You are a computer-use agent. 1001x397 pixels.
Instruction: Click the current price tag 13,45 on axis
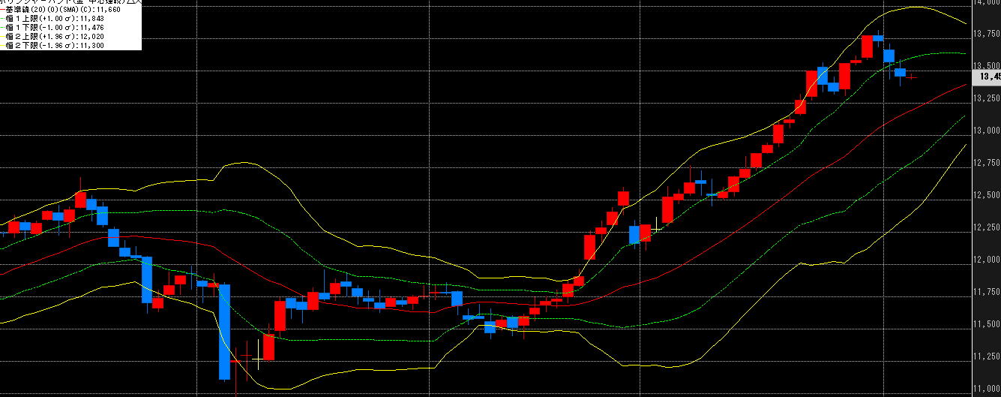tap(986, 77)
